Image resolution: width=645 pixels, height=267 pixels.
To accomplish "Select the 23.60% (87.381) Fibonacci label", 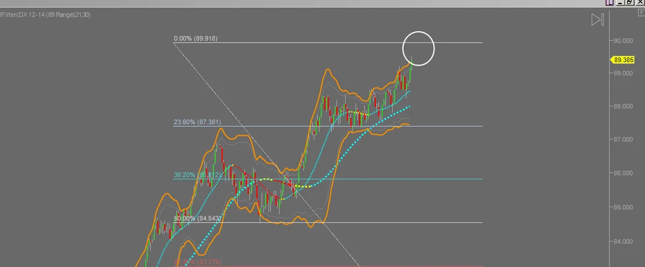I will tap(197, 122).
